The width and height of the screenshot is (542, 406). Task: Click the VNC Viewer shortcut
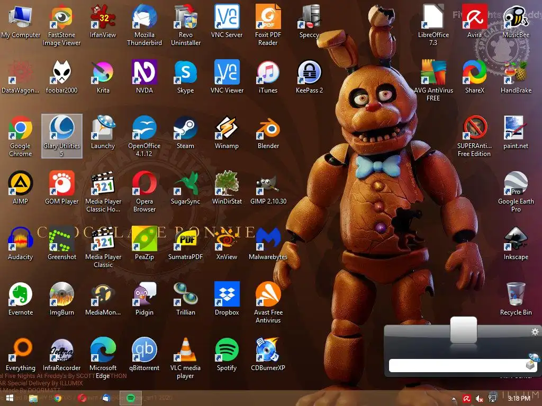[227, 77]
